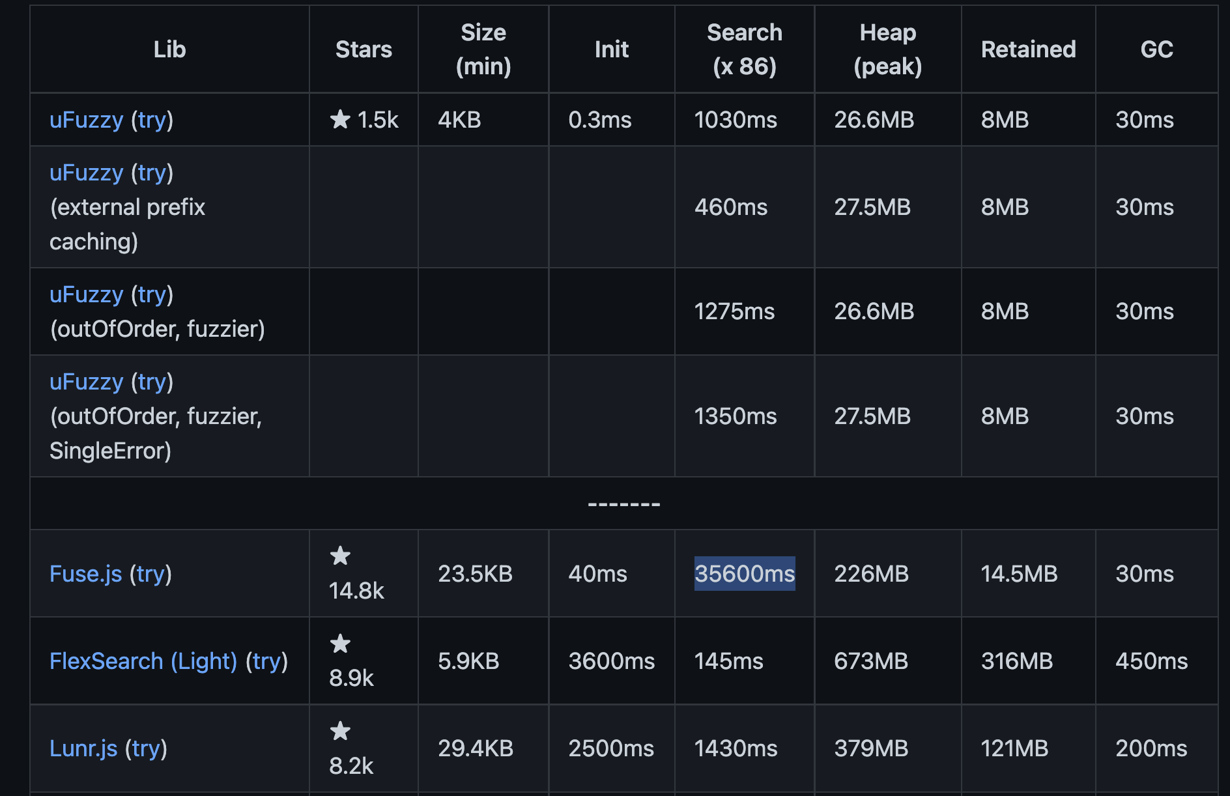Click the star icon in FlexSearch row
Image resolution: width=1230 pixels, height=796 pixels.
pos(340,644)
